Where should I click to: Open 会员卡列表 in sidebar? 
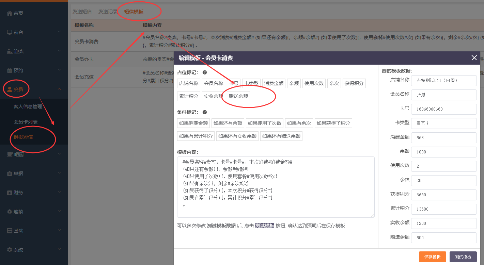coord(26,122)
